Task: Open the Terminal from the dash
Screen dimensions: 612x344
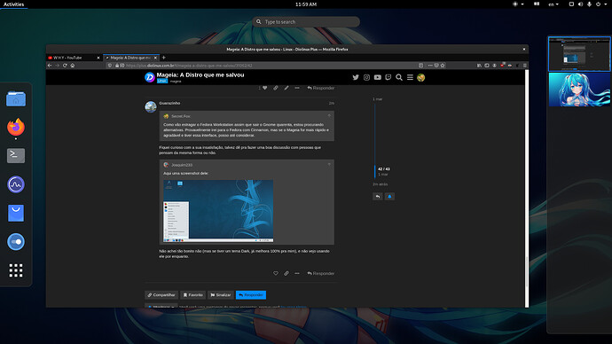Action: [x=16, y=156]
